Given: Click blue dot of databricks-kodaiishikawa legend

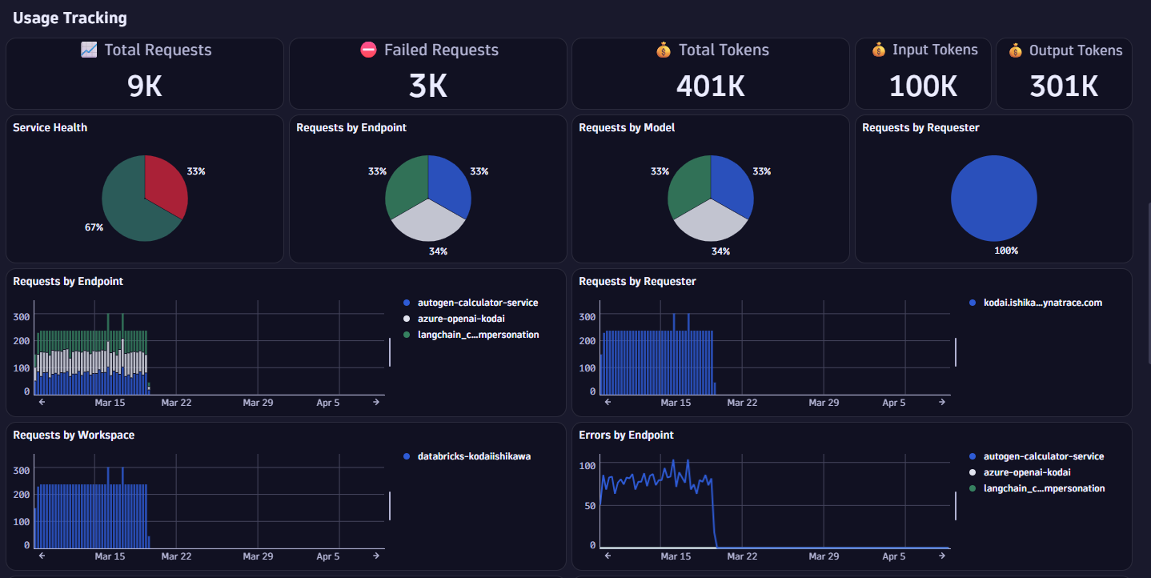Looking at the screenshot, I should click(x=407, y=456).
